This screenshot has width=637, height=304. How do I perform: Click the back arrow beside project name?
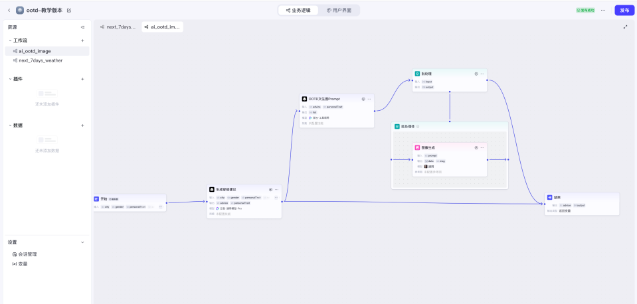9,11
